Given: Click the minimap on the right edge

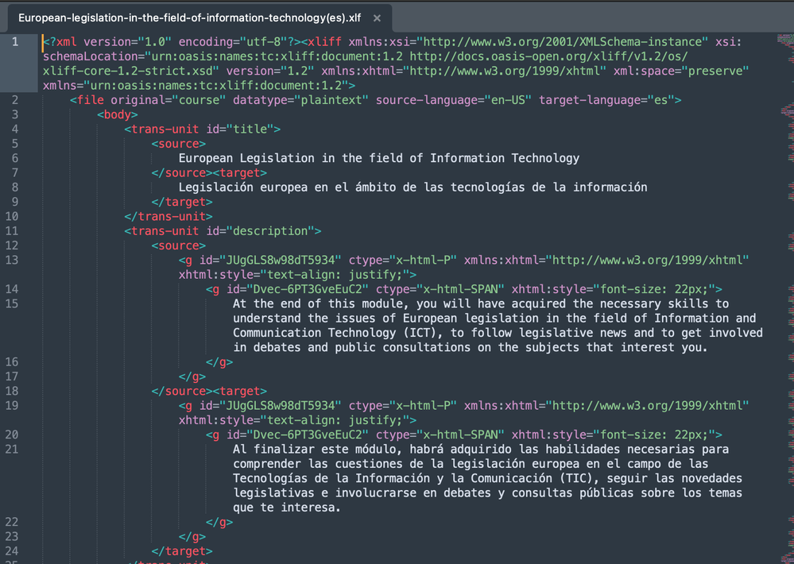Looking at the screenshot, I should (786, 298).
